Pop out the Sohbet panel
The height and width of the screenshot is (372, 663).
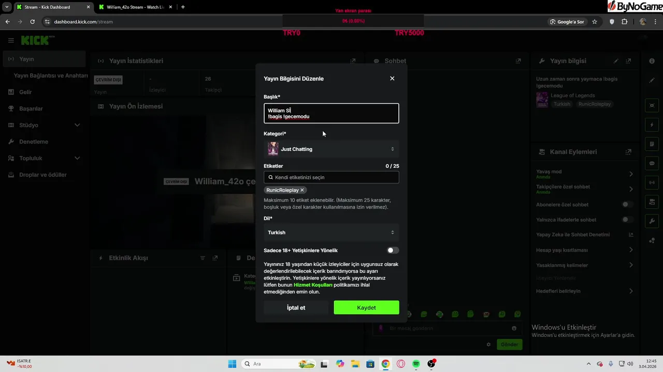pyautogui.click(x=518, y=61)
